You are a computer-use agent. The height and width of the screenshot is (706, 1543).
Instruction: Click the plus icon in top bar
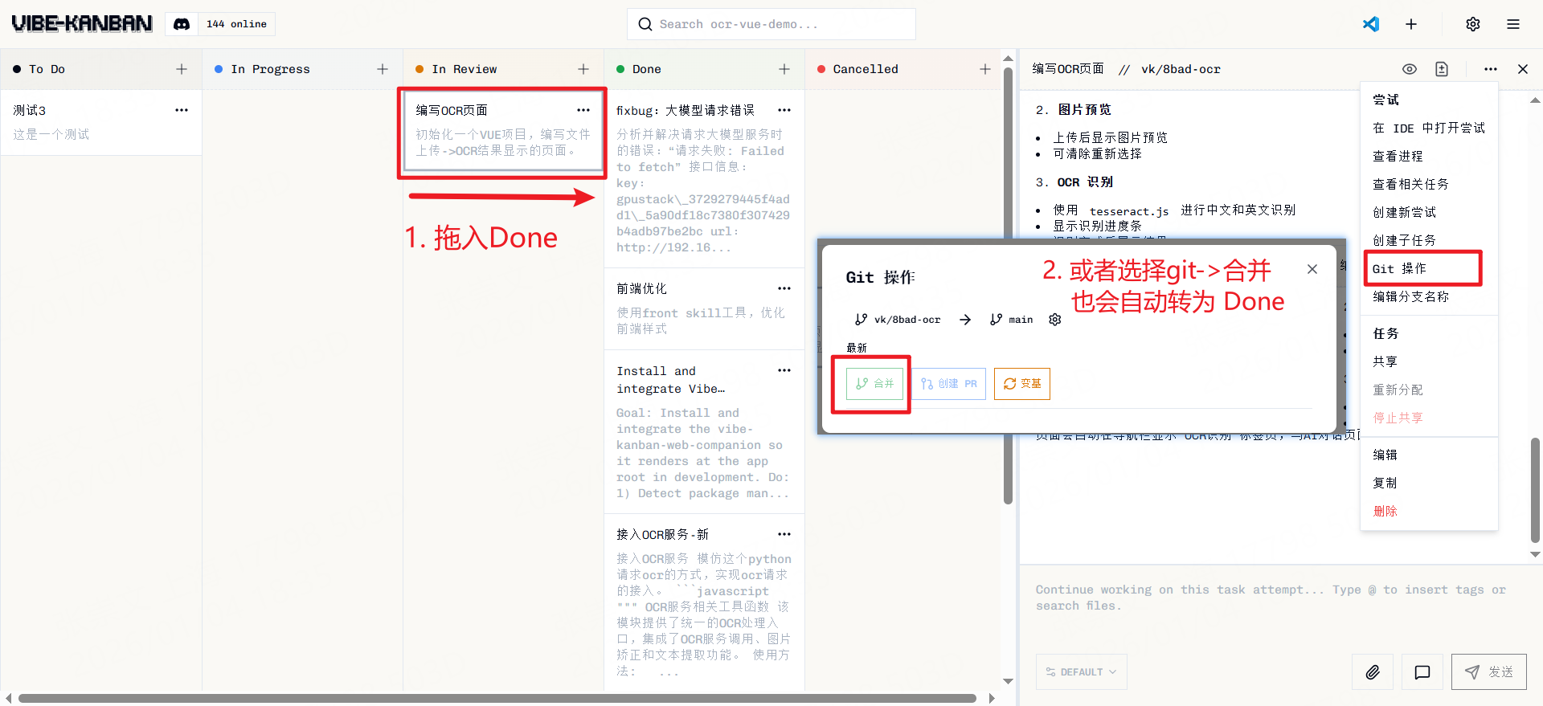pos(1411,24)
